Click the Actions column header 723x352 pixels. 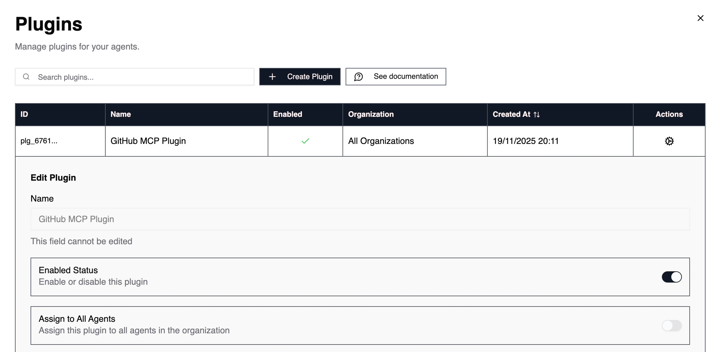click(669, 114)
